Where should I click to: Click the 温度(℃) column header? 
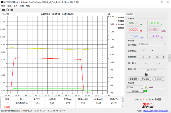click(x=114, y=99)
